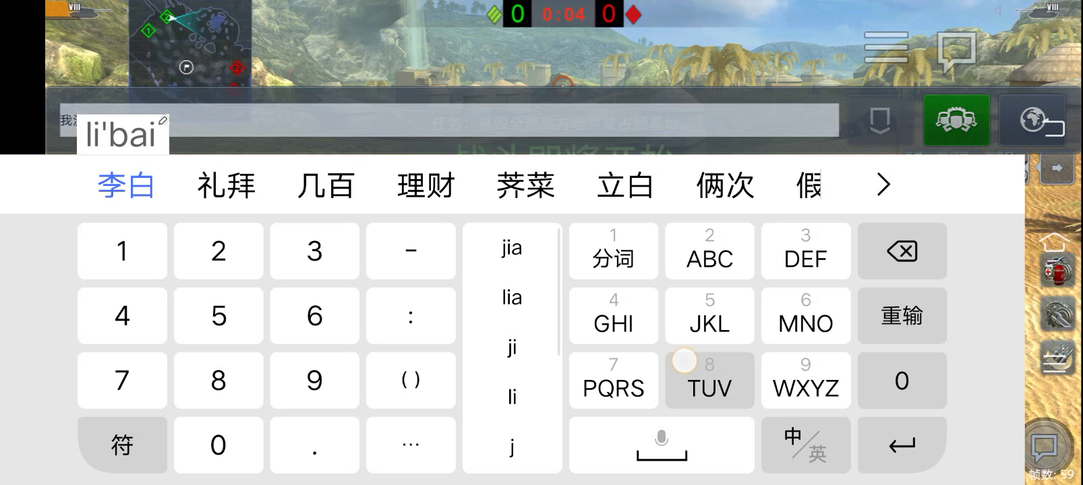Open the hamburger menu in battle

885,47
